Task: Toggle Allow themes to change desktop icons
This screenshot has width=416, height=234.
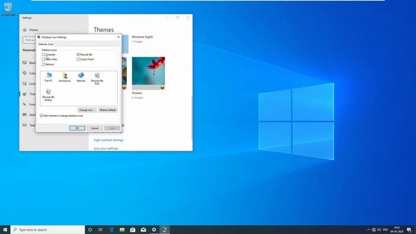Action: (42, 116)
